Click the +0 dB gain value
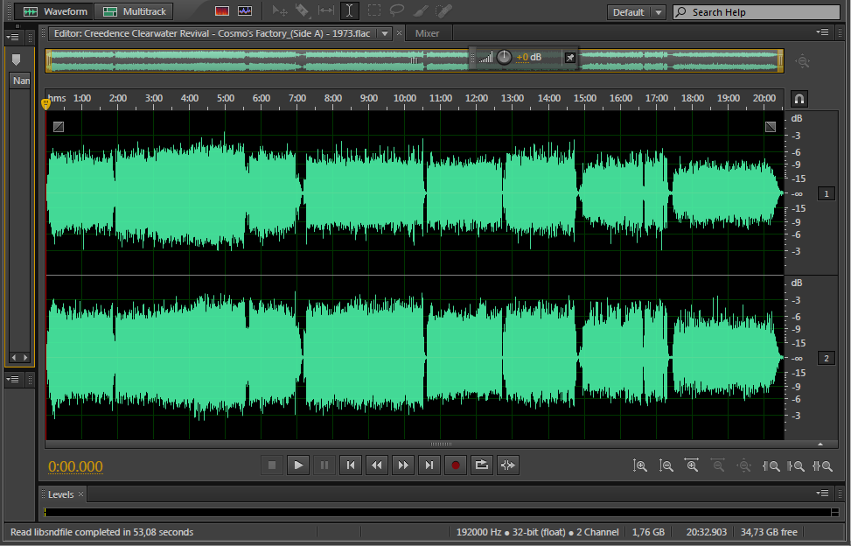Screen dimensions: 851x546 528,57
